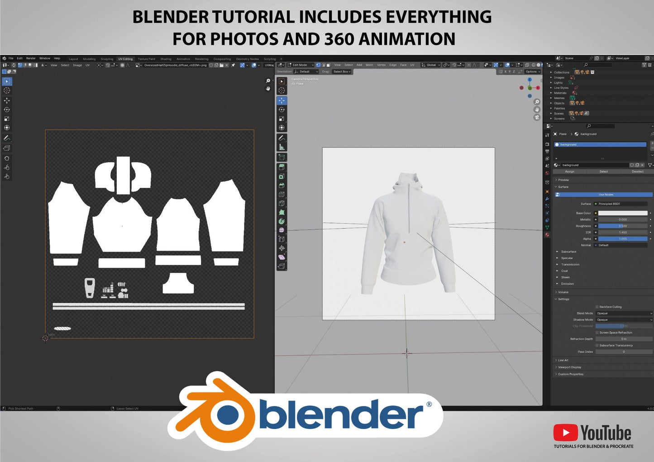
Task: Click the Surface Principled BSDF shader button
Action: coord(621,204)
